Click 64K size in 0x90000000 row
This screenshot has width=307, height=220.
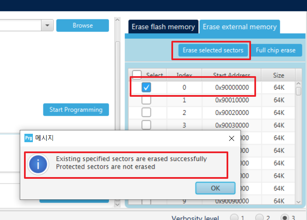tap(279, 87)
